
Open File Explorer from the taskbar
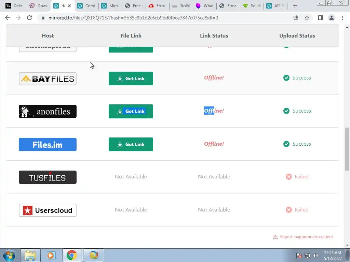(30, 255)
